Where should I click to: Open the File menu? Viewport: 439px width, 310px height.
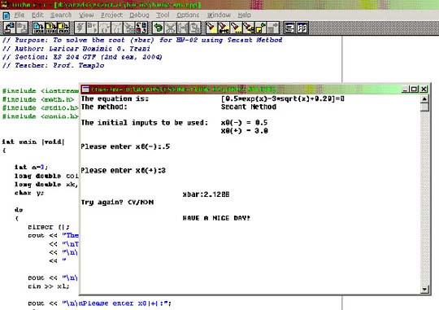[x=19, y=15]
